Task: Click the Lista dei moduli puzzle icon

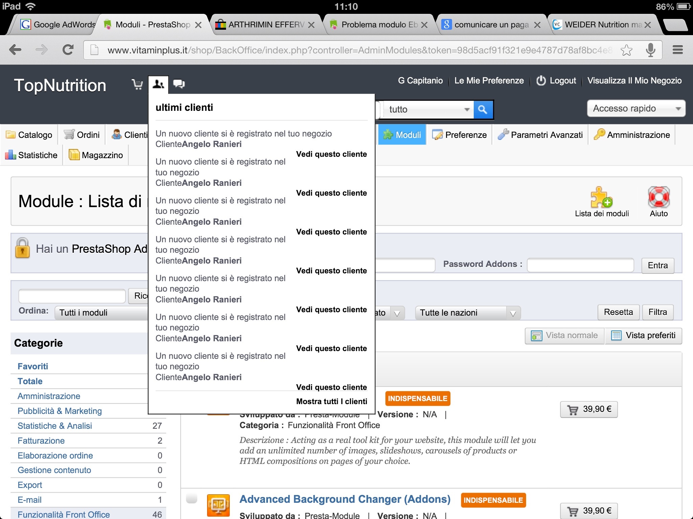Action: coord(601,198)
